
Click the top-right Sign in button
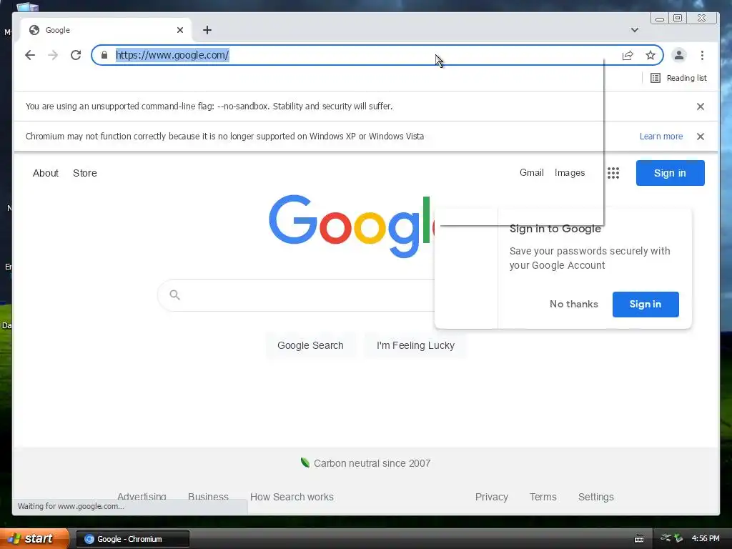coord(670,173)
